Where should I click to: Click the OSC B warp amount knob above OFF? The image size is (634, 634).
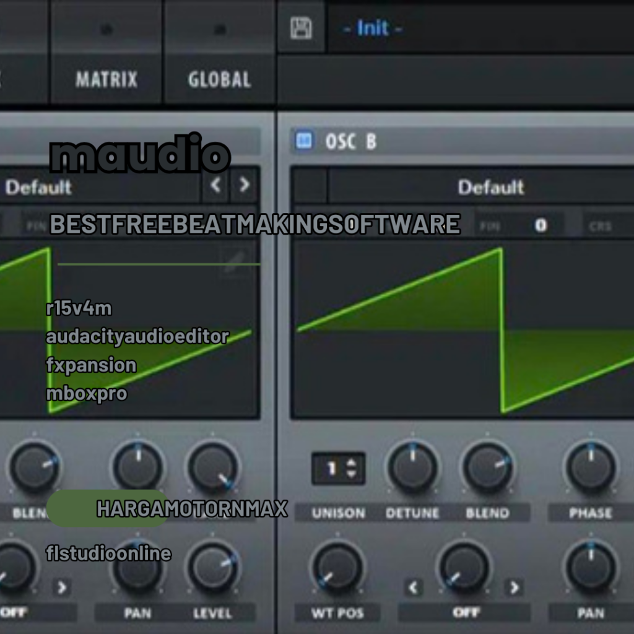point(464,568)
